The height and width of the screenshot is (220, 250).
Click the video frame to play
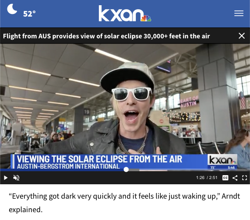click(x=125, y=99)
